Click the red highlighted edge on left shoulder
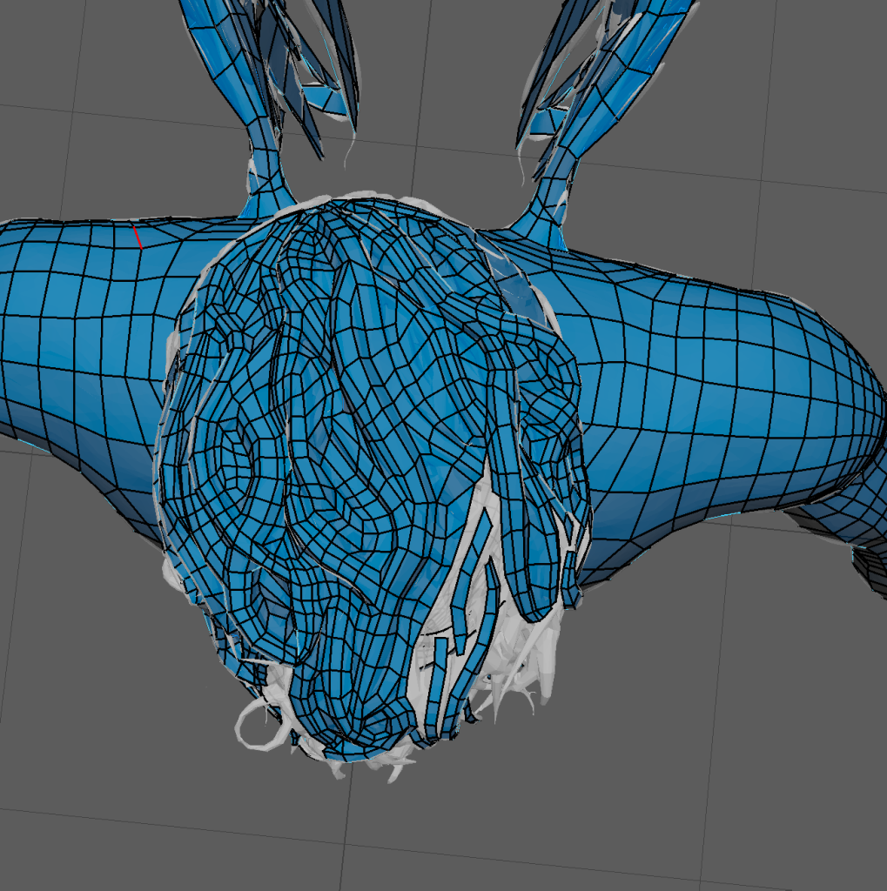Image resolution: width=887 pixels, height=891 pixels. tap(137, 237)
